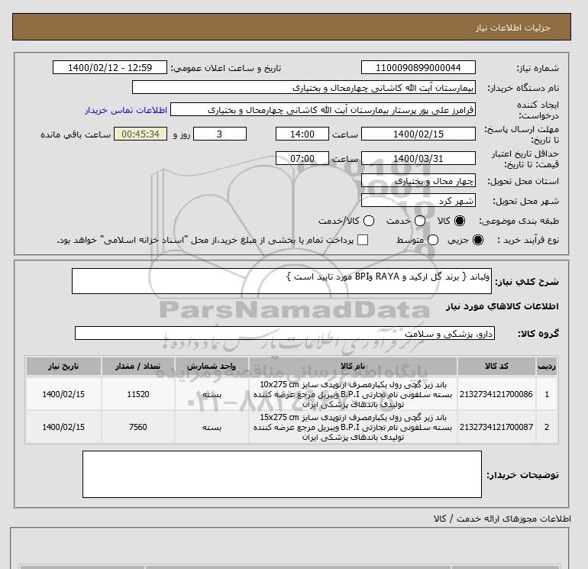Click ردیف column header
Image resolution: width=588 pixels, height=569 pixels.
547,366
